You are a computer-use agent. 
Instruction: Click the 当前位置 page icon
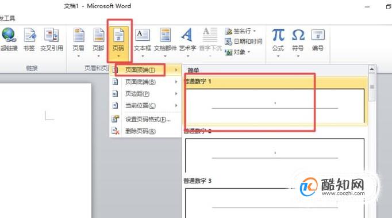(x=115, y=105)
